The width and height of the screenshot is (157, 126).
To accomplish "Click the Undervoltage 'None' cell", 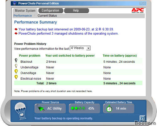I will [107, 67].
